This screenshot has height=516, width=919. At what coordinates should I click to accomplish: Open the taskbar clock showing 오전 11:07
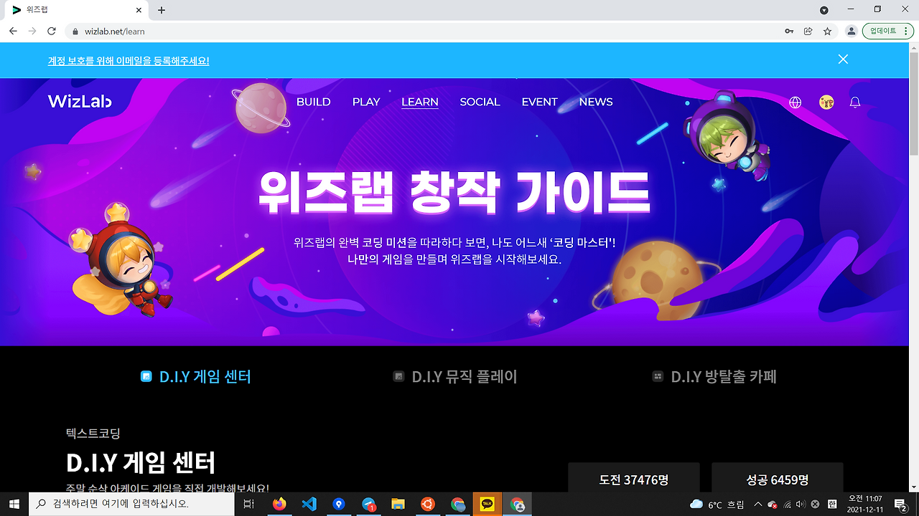pyautogui.click(x=865, y=505)
